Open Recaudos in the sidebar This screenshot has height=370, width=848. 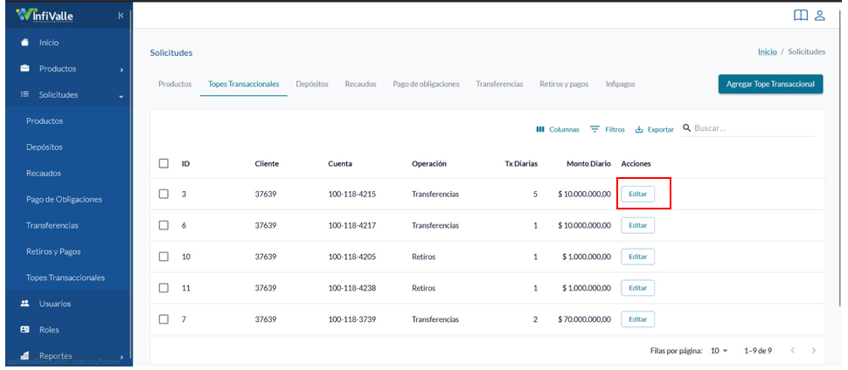tap(43, 174)
